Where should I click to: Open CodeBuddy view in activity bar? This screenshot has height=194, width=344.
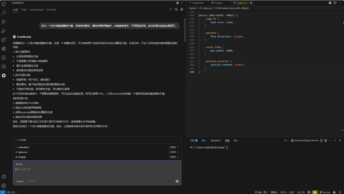[4, 75]
